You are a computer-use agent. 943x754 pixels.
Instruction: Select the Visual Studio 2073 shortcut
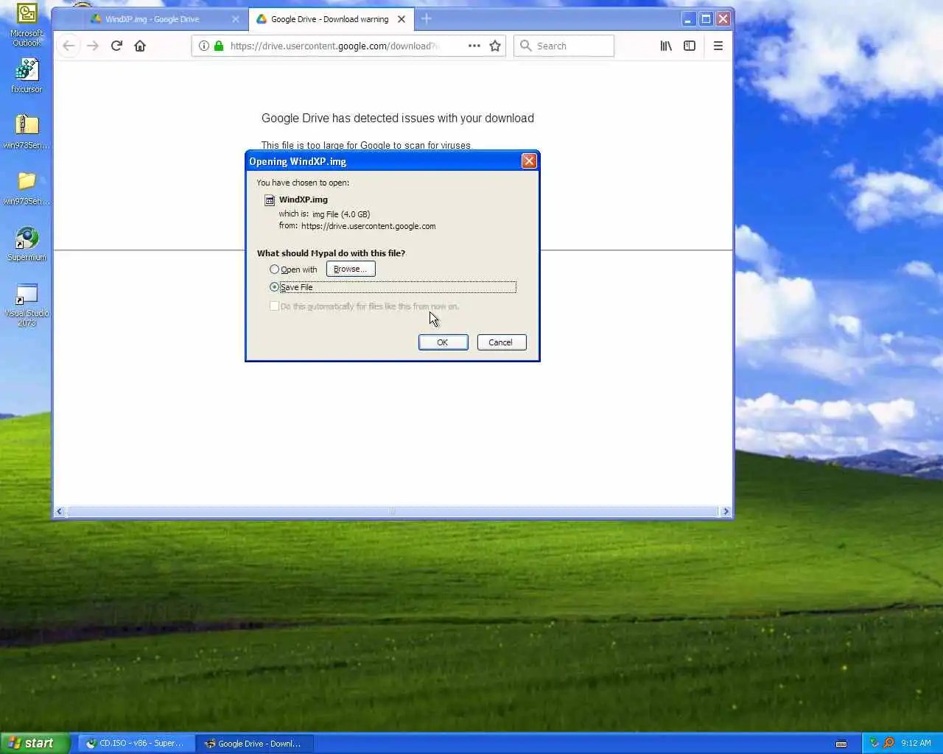[27, 305]
